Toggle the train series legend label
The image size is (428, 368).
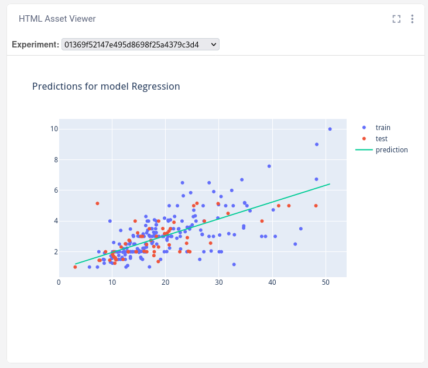click(383, 127)
